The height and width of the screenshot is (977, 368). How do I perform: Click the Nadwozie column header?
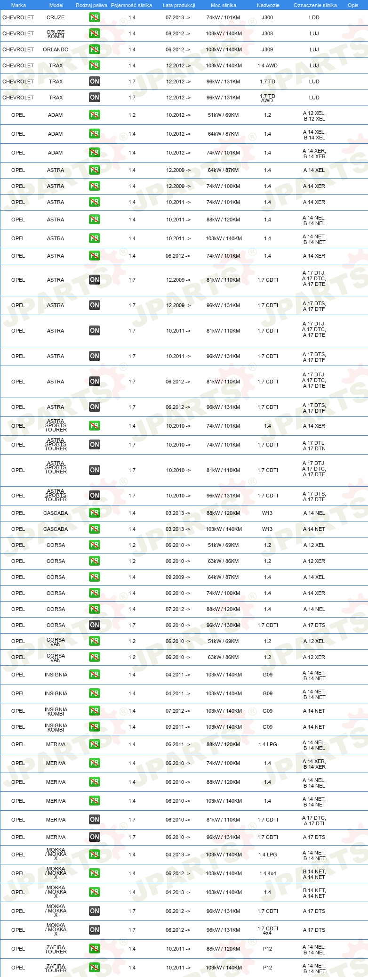click(x=268, y=5)
